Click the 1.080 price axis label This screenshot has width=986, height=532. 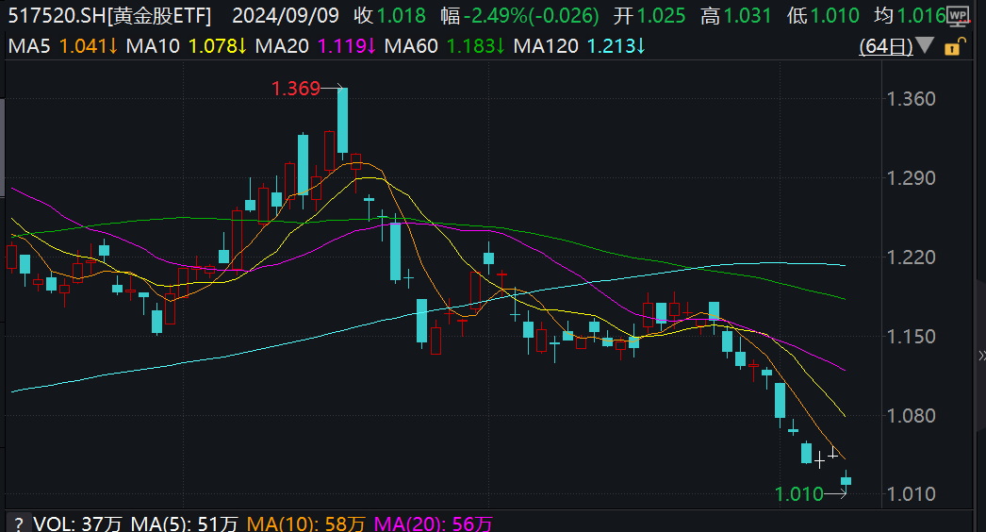pos(911,416)
